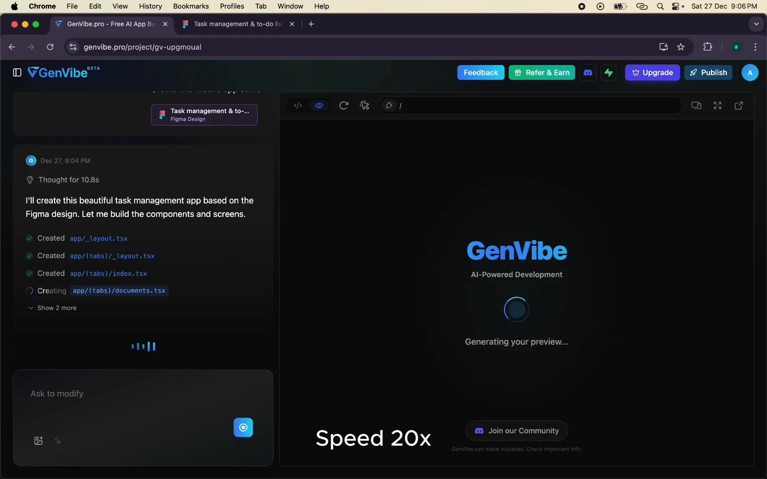
Task: Enable the lightning speed mode toggle
Action: tap(609, 72)
